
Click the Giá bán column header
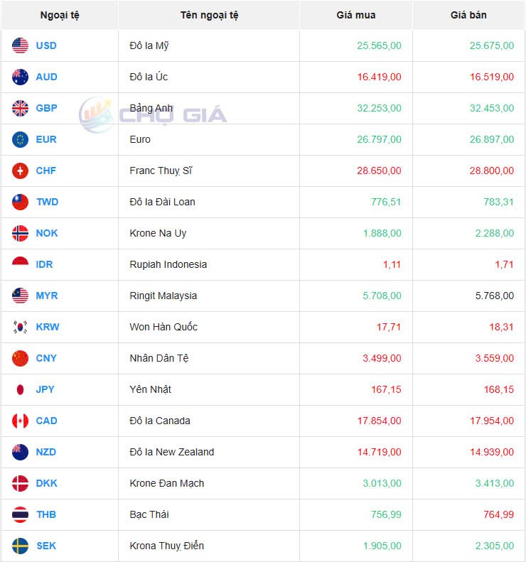468,15
